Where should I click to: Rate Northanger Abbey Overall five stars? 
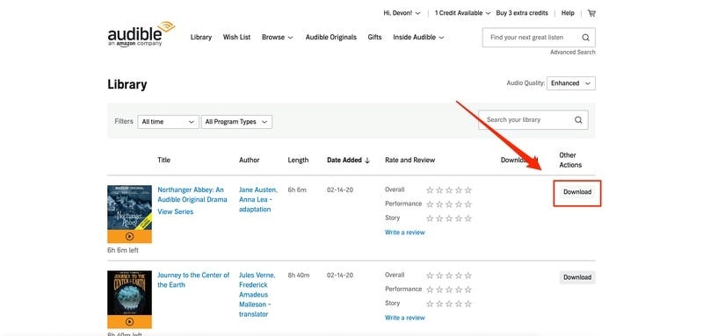pos(468,190)
